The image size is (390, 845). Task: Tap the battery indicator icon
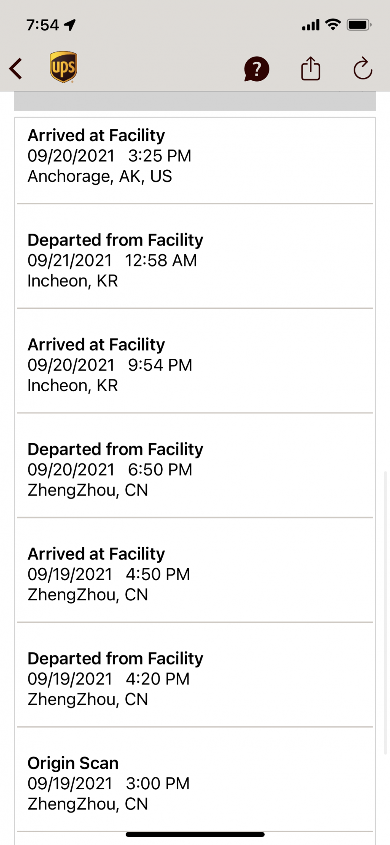[358, 25]
